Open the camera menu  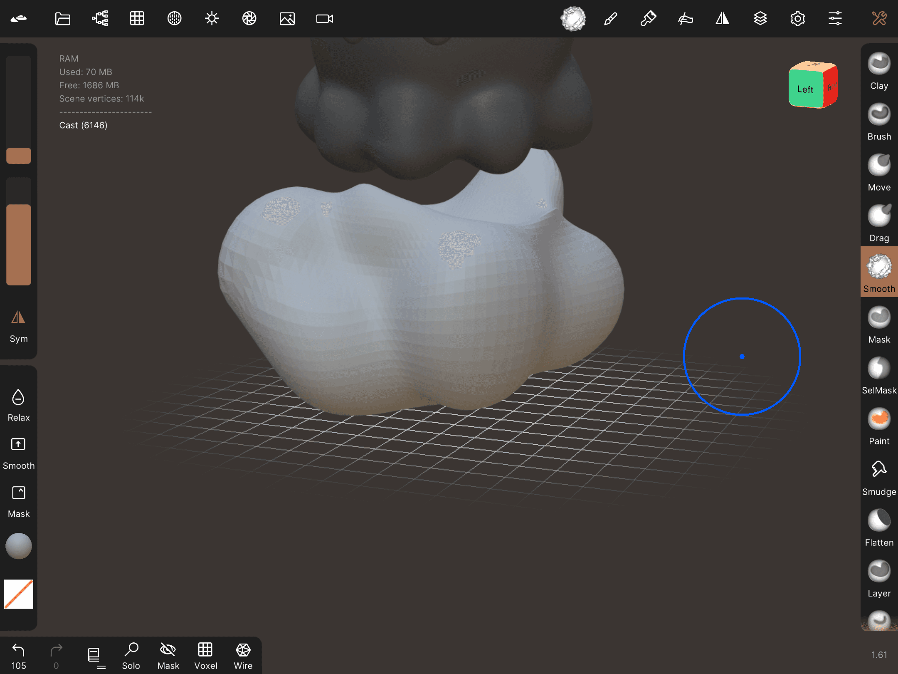click(324, 19)
